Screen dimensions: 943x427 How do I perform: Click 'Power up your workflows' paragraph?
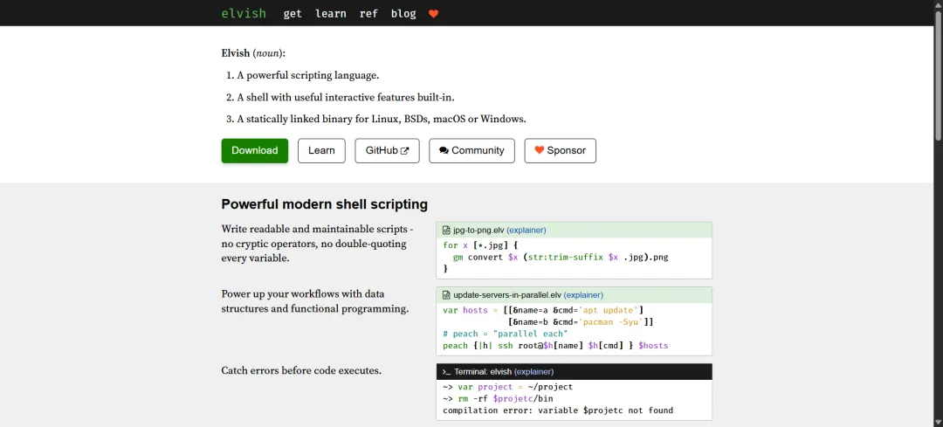point(315,301)
